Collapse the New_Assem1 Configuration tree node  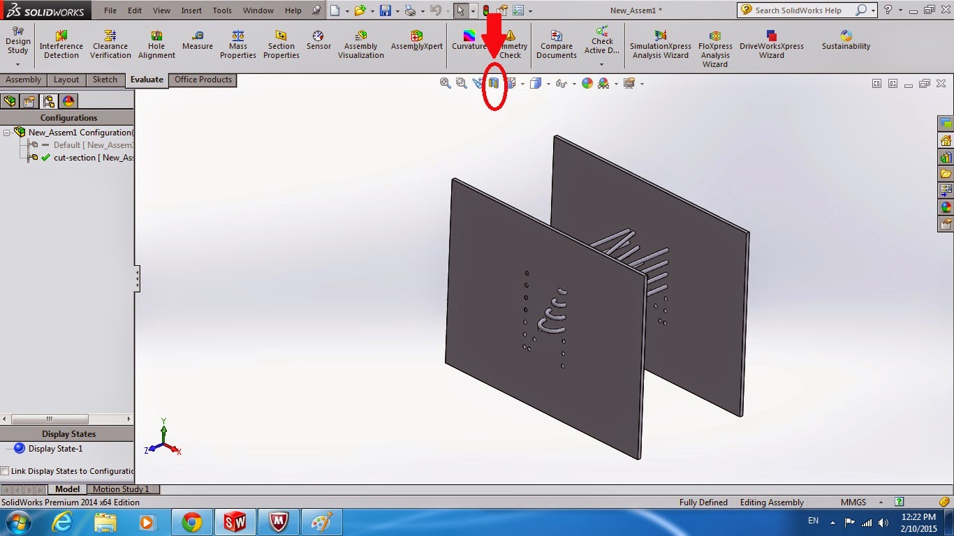(6, 133)
